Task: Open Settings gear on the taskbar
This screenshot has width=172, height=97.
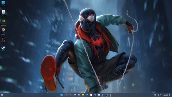Action: (x=110, y=95)
